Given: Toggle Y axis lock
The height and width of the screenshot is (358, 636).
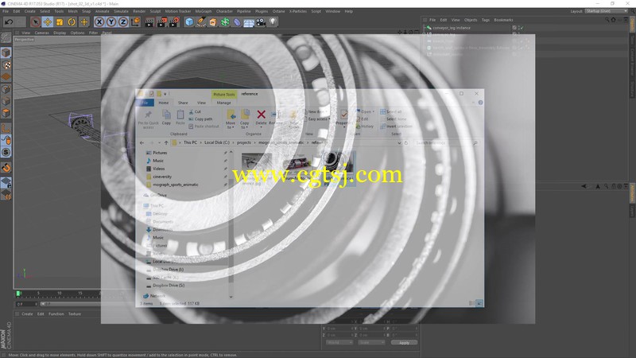Looking at the screenshot, I should tap(111, 22).
